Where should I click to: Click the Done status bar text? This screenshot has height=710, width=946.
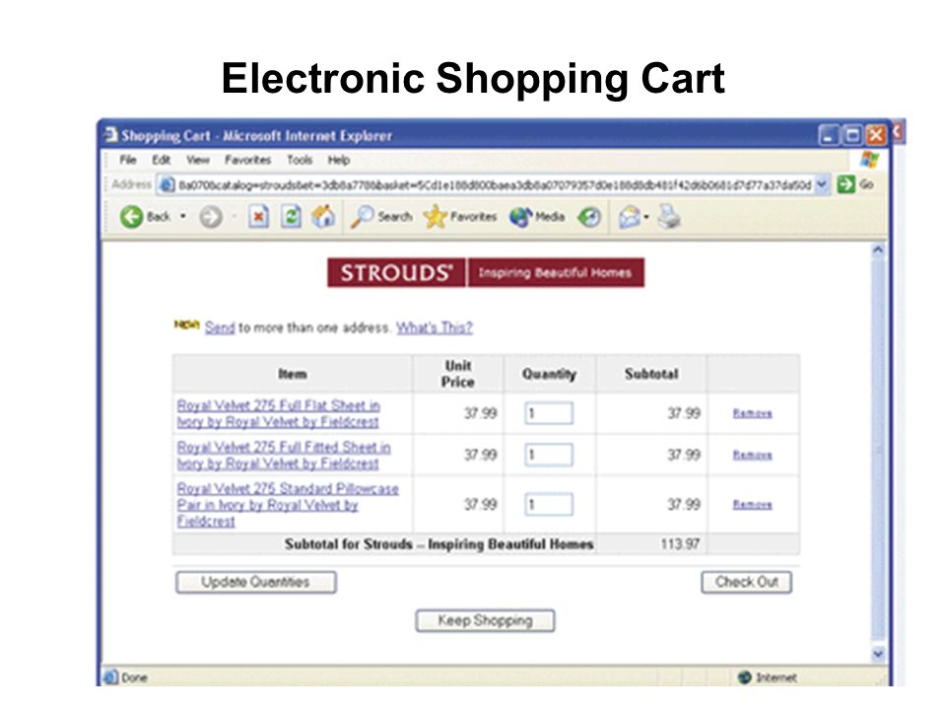click(134, 677)
